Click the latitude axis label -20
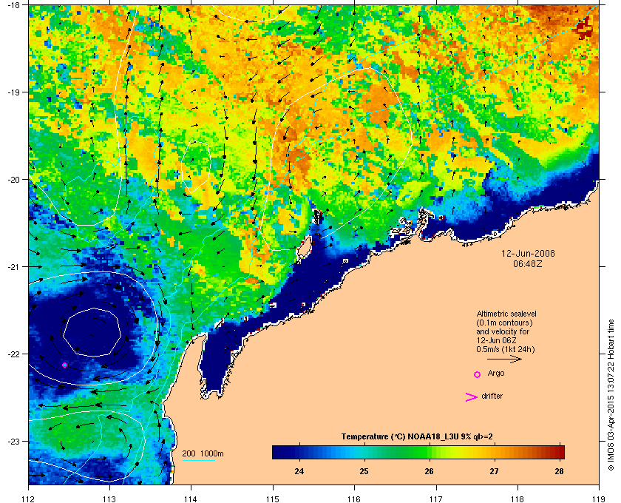The height and width of the screenshot is (503, 621). [x=13, y=179]
